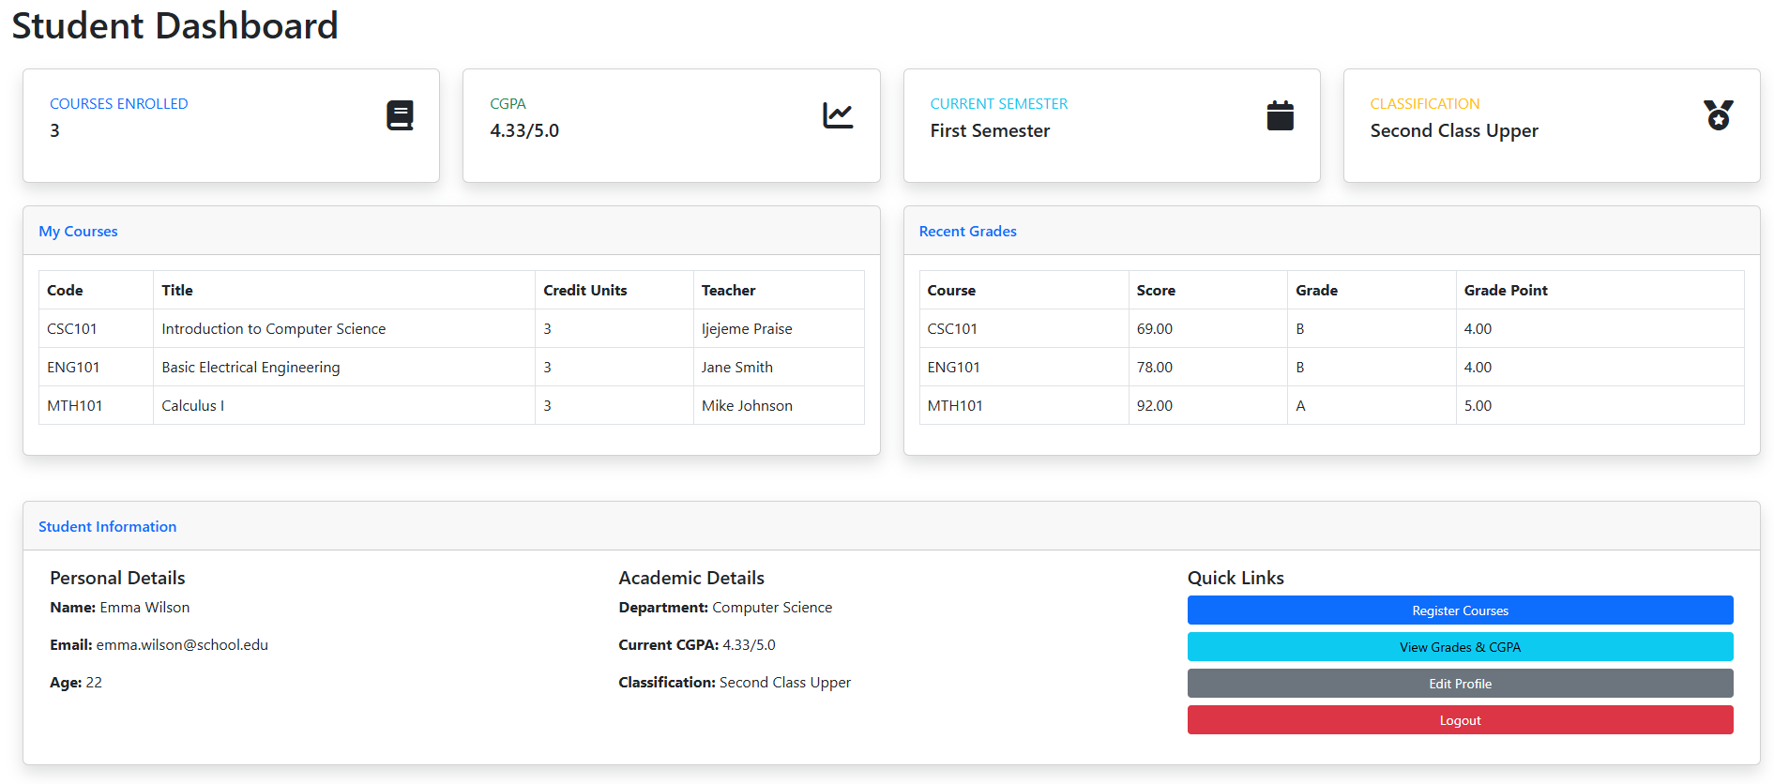Open View Grades & CGPA
The height and width of the screenshot is (784, 1774).
tap(1460, 647)
